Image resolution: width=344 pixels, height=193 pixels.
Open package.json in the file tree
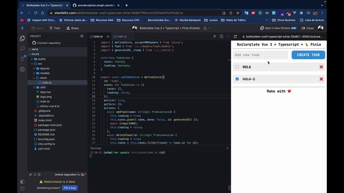coord(47,130)
